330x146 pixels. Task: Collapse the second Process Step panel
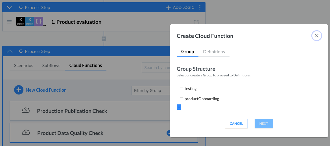coord(10,51)
